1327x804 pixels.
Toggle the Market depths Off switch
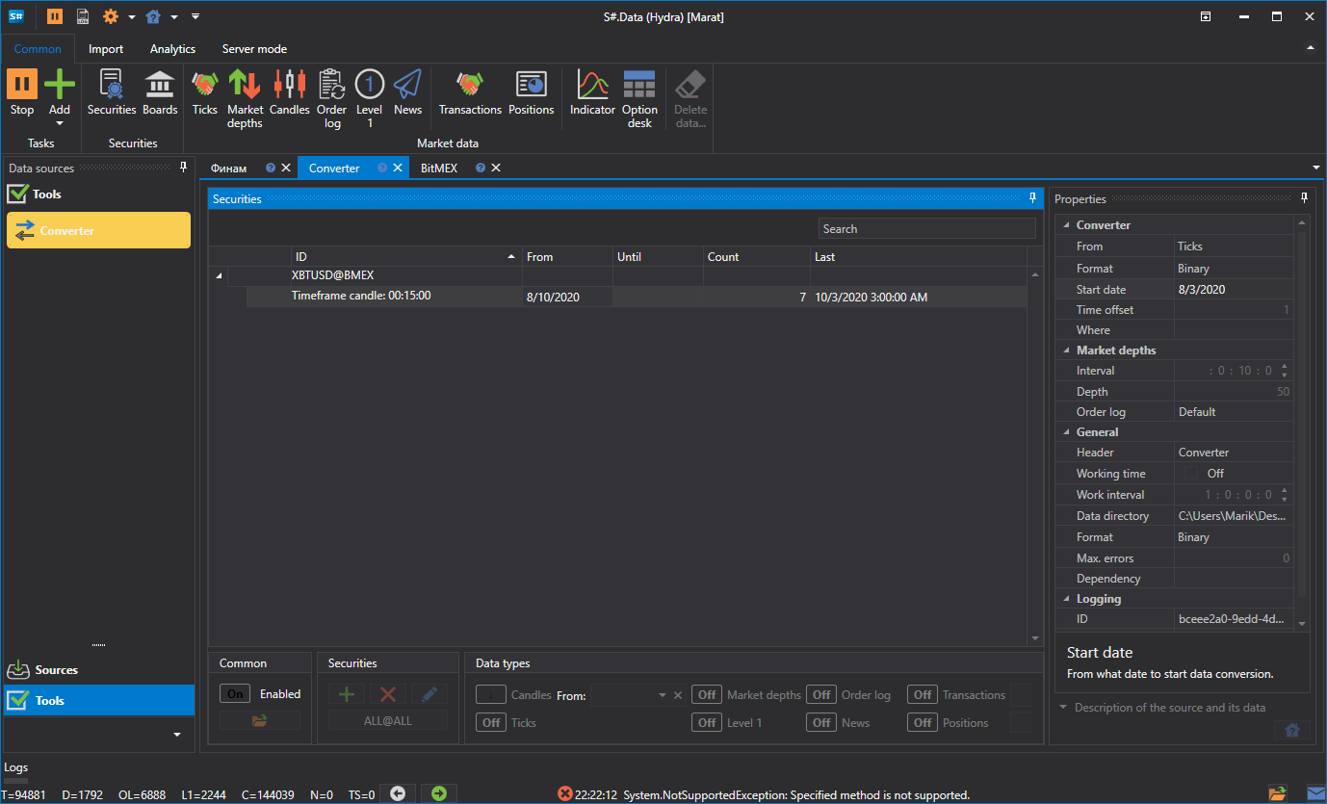[x=707, y=694]
